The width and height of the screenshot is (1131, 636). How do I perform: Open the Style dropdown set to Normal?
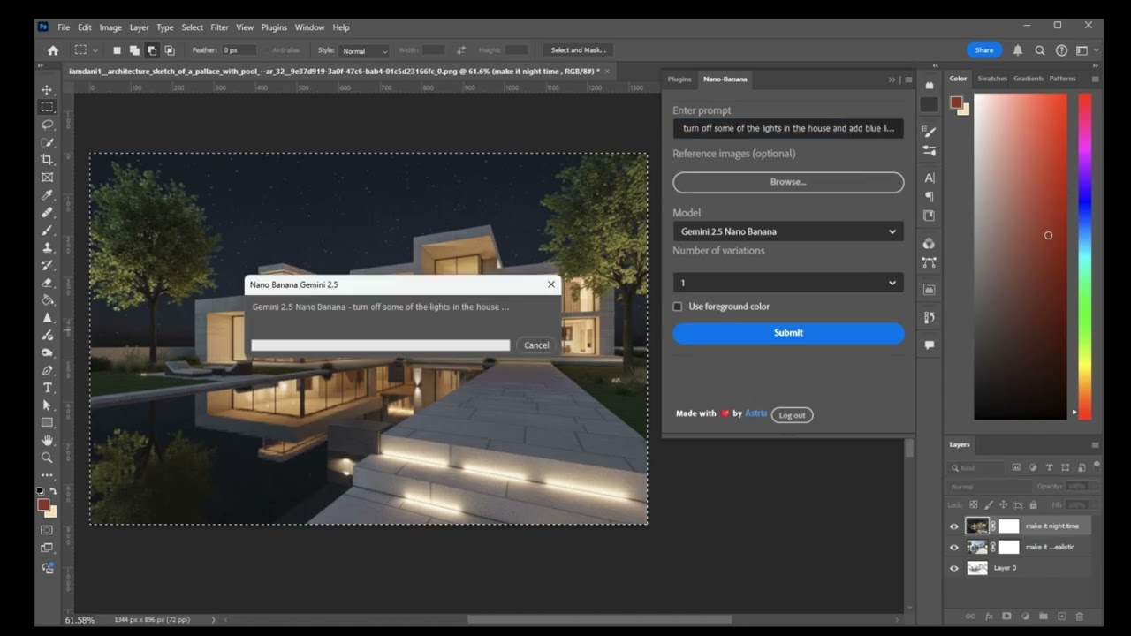[365, 51]
